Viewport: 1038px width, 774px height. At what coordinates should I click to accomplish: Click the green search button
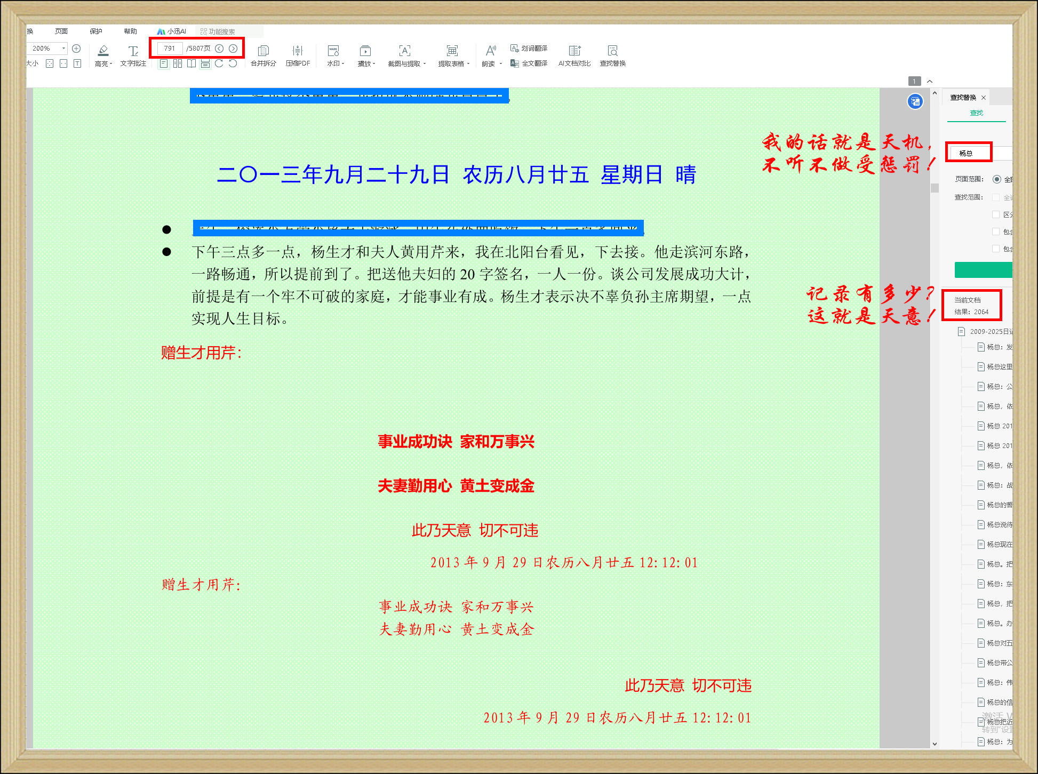(983, 270)
